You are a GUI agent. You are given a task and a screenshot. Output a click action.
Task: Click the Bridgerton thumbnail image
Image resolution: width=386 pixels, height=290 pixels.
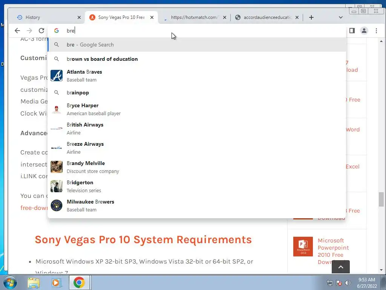coord(57,186)
